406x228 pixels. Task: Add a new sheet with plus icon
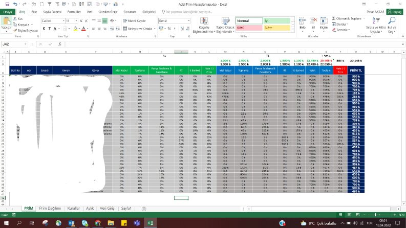click(x=144, y=209)
